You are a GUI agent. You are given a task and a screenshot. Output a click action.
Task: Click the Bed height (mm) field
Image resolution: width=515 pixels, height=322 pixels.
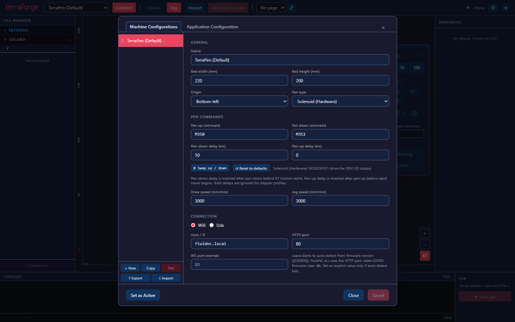pyautogui.click(x=340, y=80)
